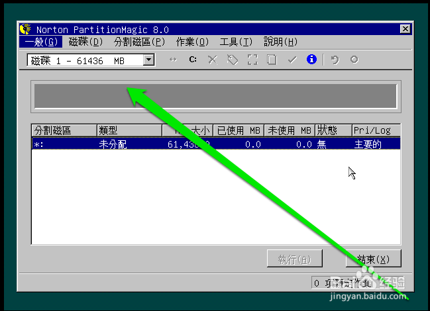Click the 未使用 MB column header

290,130
